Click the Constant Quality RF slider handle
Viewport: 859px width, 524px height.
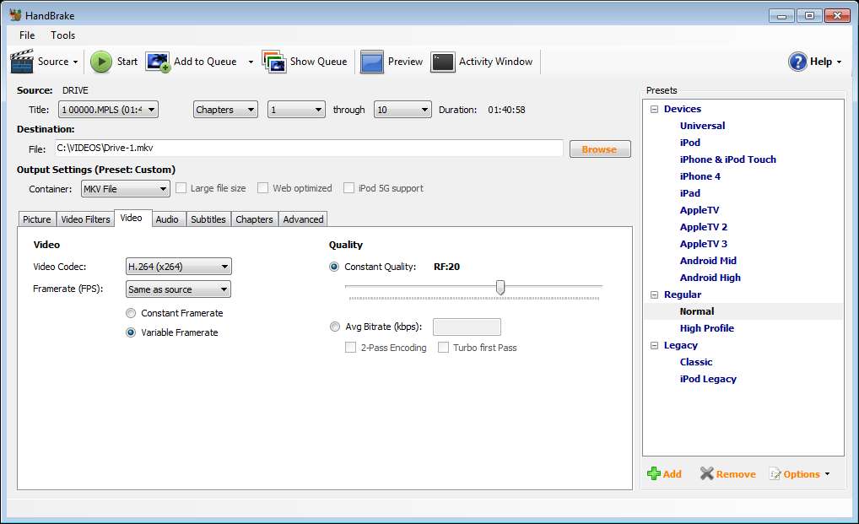tap(500, 288)
